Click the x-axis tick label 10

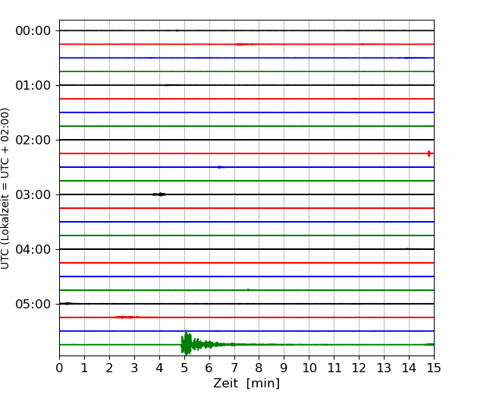point(309,368)
